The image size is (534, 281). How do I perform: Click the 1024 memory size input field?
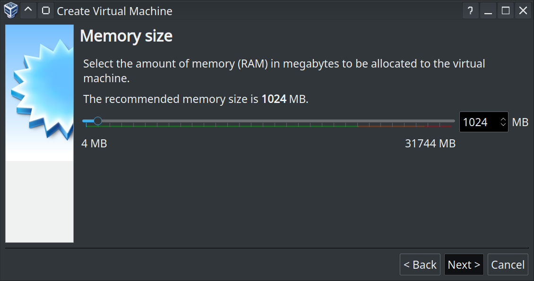click(x=478, y=122)
